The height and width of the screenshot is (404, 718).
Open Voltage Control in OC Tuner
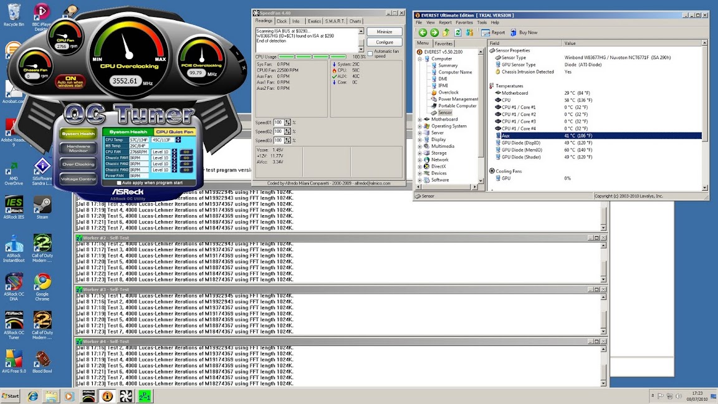[x=78, y=179]
